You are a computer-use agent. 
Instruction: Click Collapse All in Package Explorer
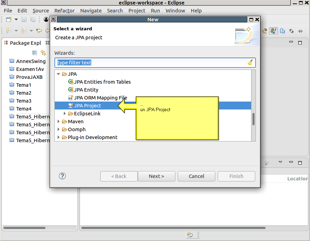[x=34, y=53]
